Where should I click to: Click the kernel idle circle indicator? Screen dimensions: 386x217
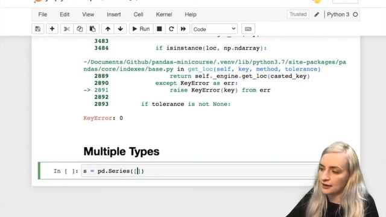coord(355,14)
